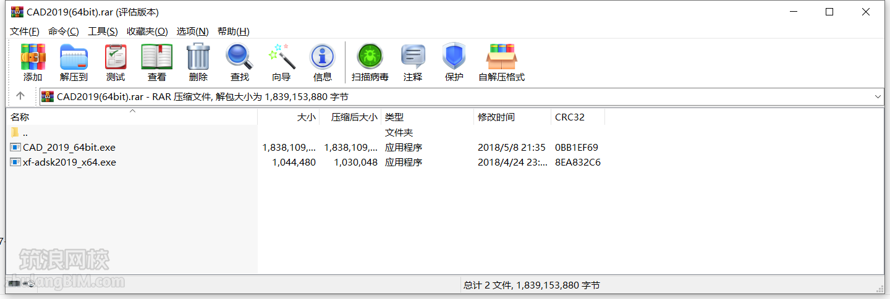
Task: Click the Extract To (解压到) icon
Action: point(74,57)
